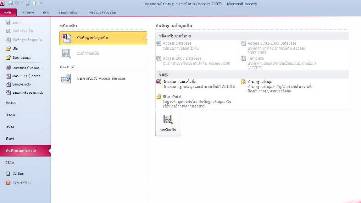Open recent file เดอะมอลล์ บางแค
The image size is (361, 203).
(24, 68)
